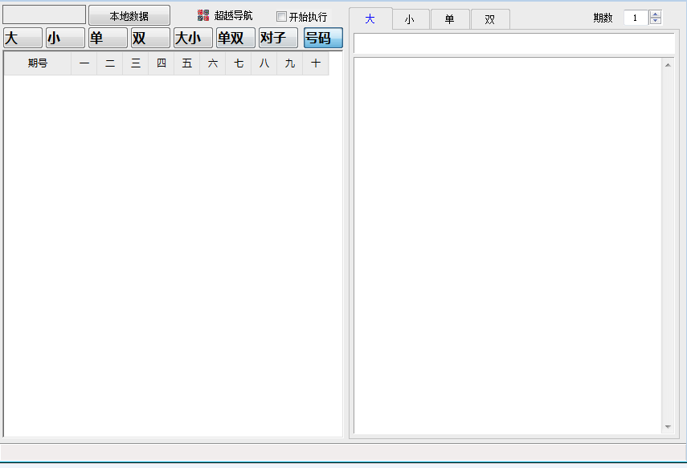Screen dimensions: 687x468
Task: Click the scrollbar down arrow in right panel
Action: point(668,426)
